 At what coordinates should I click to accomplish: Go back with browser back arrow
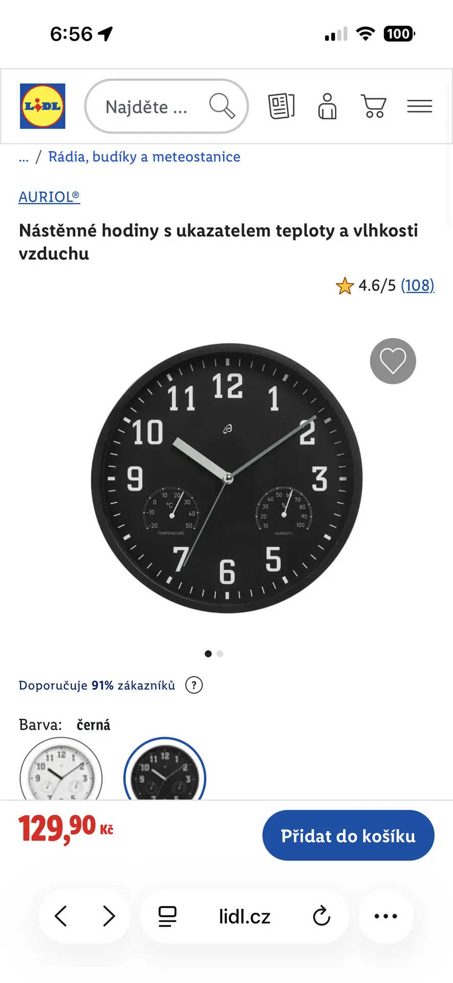pos(61,916)
